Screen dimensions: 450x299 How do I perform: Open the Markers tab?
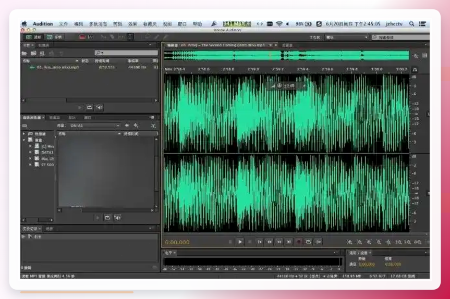coord(72,118)
